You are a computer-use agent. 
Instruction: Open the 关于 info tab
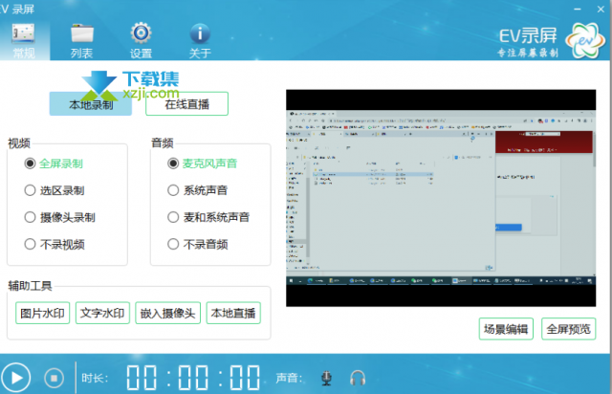(200, 40)
